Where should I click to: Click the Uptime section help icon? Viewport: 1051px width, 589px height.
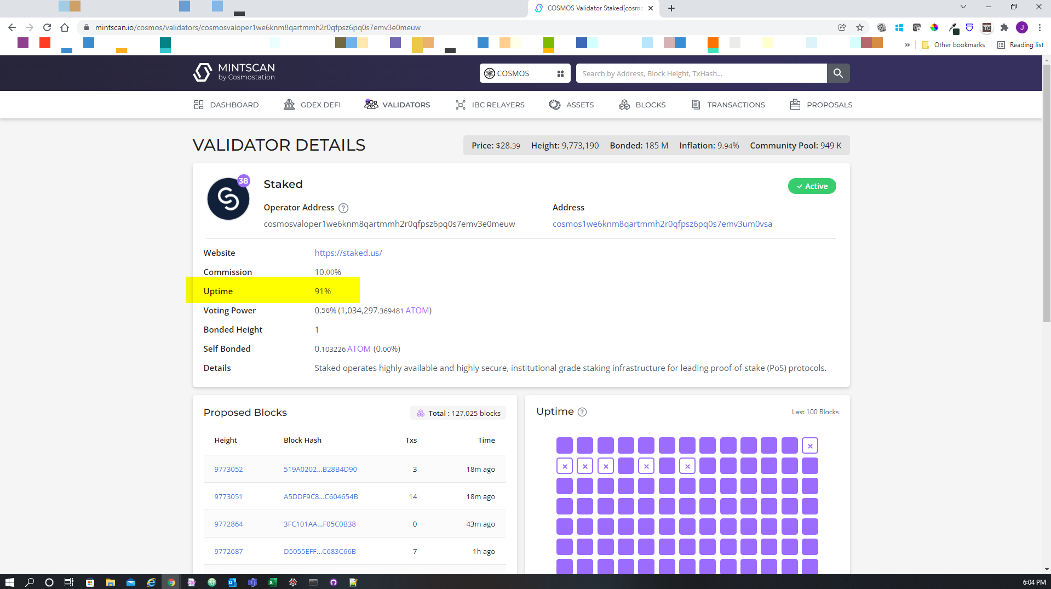[x=582, y=412]
